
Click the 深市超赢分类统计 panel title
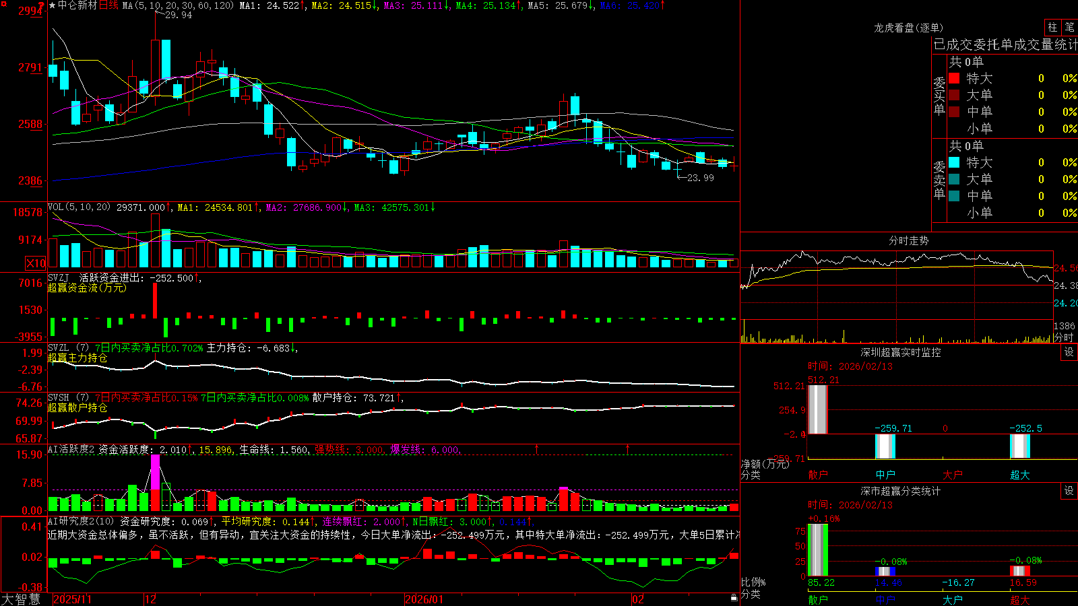pyautogui.click(x=900, y=491)
